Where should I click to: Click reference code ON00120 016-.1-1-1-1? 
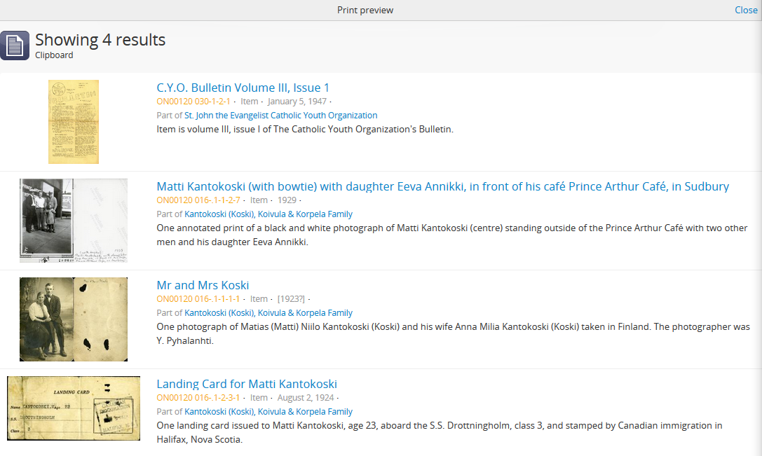(198, 299)
